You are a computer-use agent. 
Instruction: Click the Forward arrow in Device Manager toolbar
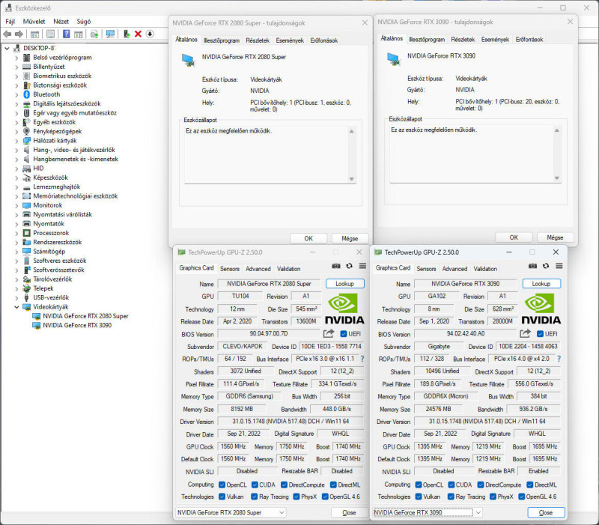tap(19, 34)
